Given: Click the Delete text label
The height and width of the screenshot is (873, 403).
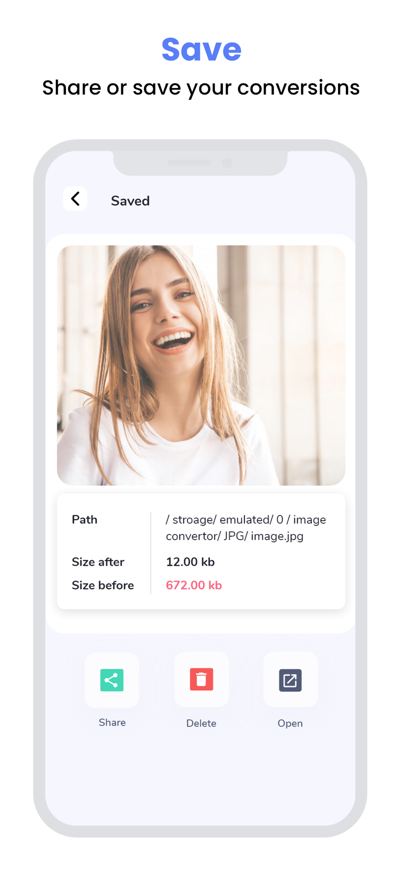Looking at the screenshot, I should 201,723.
